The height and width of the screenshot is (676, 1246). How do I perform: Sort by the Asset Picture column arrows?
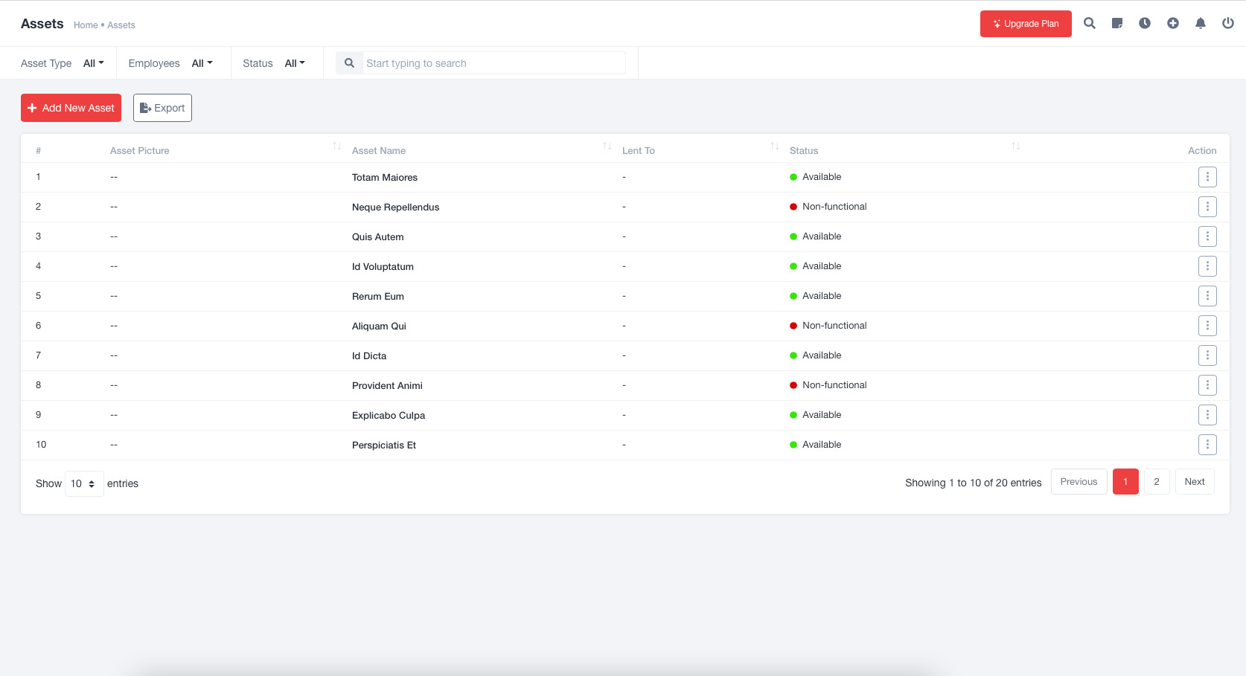pos(337,147)
